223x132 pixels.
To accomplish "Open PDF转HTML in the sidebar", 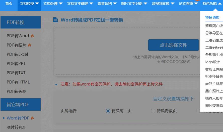I will click(18, 82).
